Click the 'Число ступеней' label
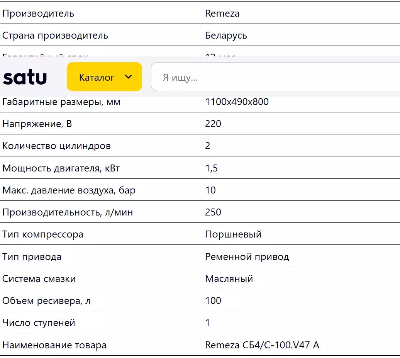400x358 pixels. click(x=39, y=323)
